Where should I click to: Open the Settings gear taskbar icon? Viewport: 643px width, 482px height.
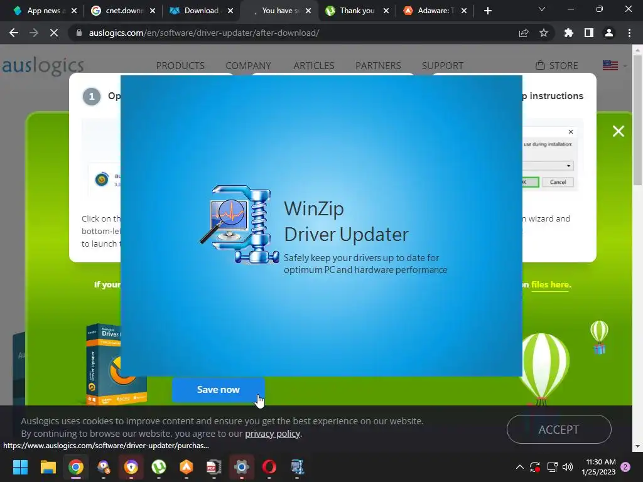[242, 467]
